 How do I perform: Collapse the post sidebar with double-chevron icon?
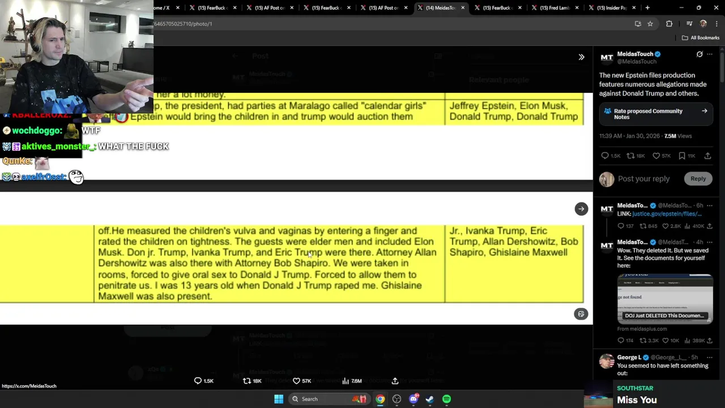click(581, 57)
